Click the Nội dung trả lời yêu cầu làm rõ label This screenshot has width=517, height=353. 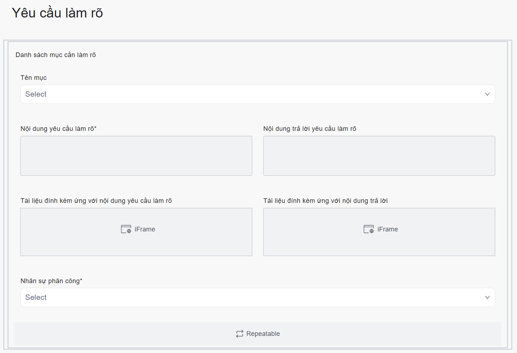click(310, 129)
